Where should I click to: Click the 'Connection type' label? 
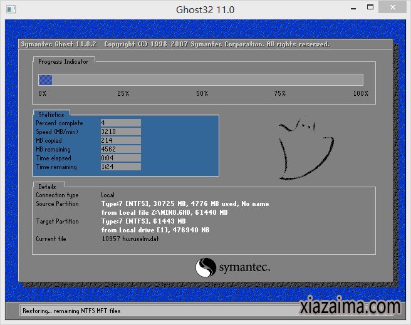(57, 195)
